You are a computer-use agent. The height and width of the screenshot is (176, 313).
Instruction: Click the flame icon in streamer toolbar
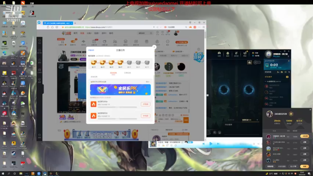point(157,41)
